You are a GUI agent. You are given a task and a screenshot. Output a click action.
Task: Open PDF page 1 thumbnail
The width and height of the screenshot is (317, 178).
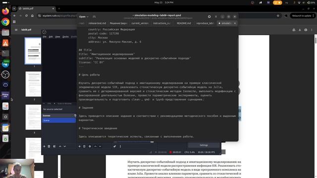pyautogui.click(x=33, y=51)
